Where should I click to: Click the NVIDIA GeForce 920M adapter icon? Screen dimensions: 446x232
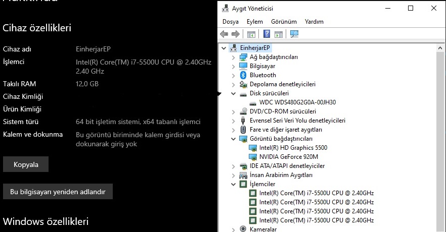[x=253, y=157]
